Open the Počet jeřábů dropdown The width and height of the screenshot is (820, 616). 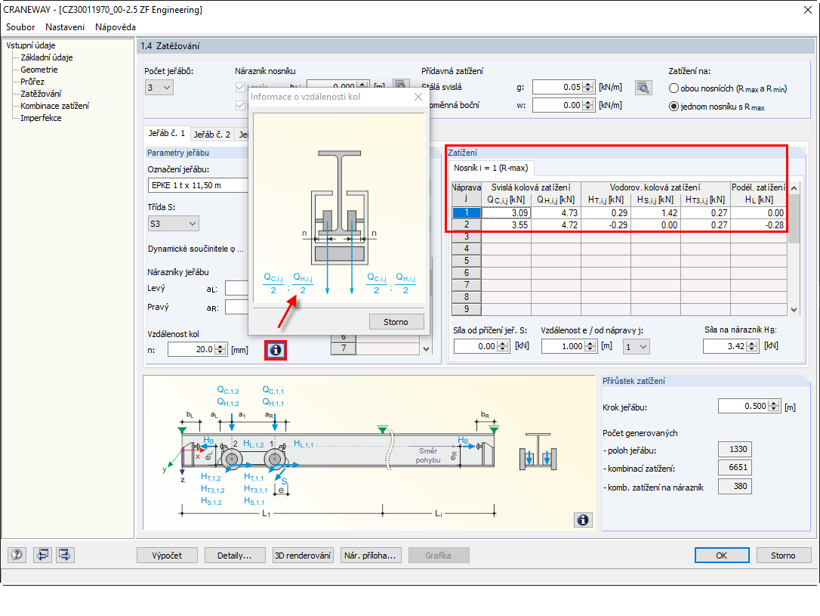pyautogui.click(x=161, y=88)
